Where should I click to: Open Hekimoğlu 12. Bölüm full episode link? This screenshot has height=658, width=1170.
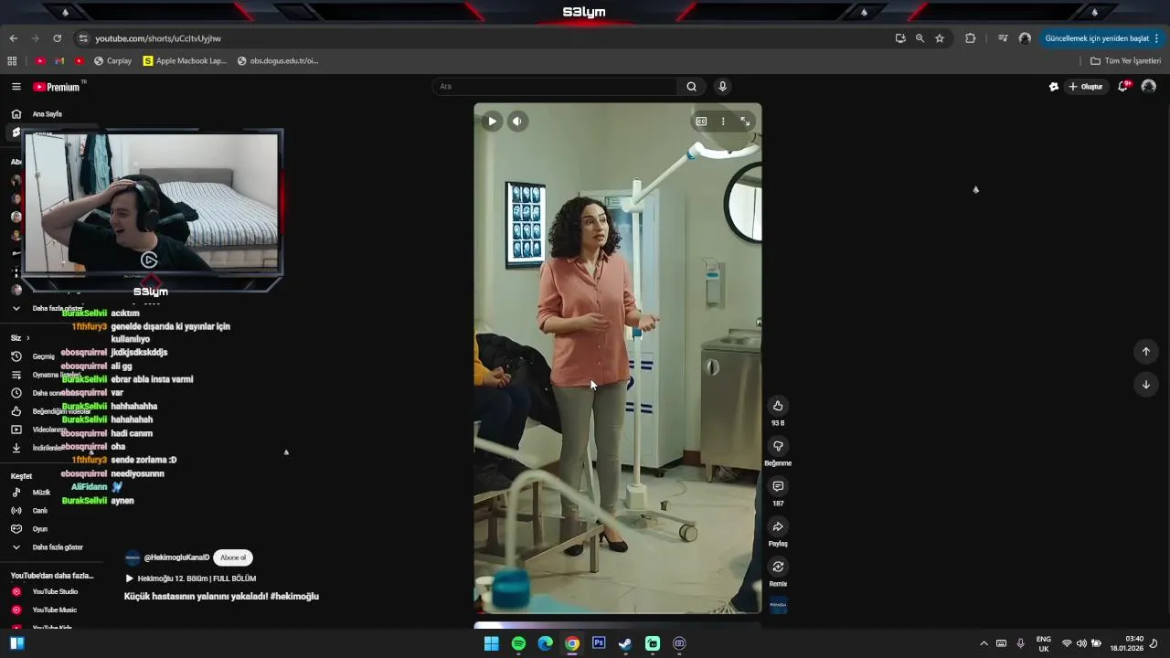pyautogui.click(x=190, y=578)
